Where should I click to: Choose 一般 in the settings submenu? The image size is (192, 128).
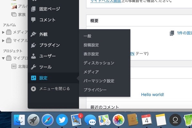pyautogui.click(x=87, y=36)
